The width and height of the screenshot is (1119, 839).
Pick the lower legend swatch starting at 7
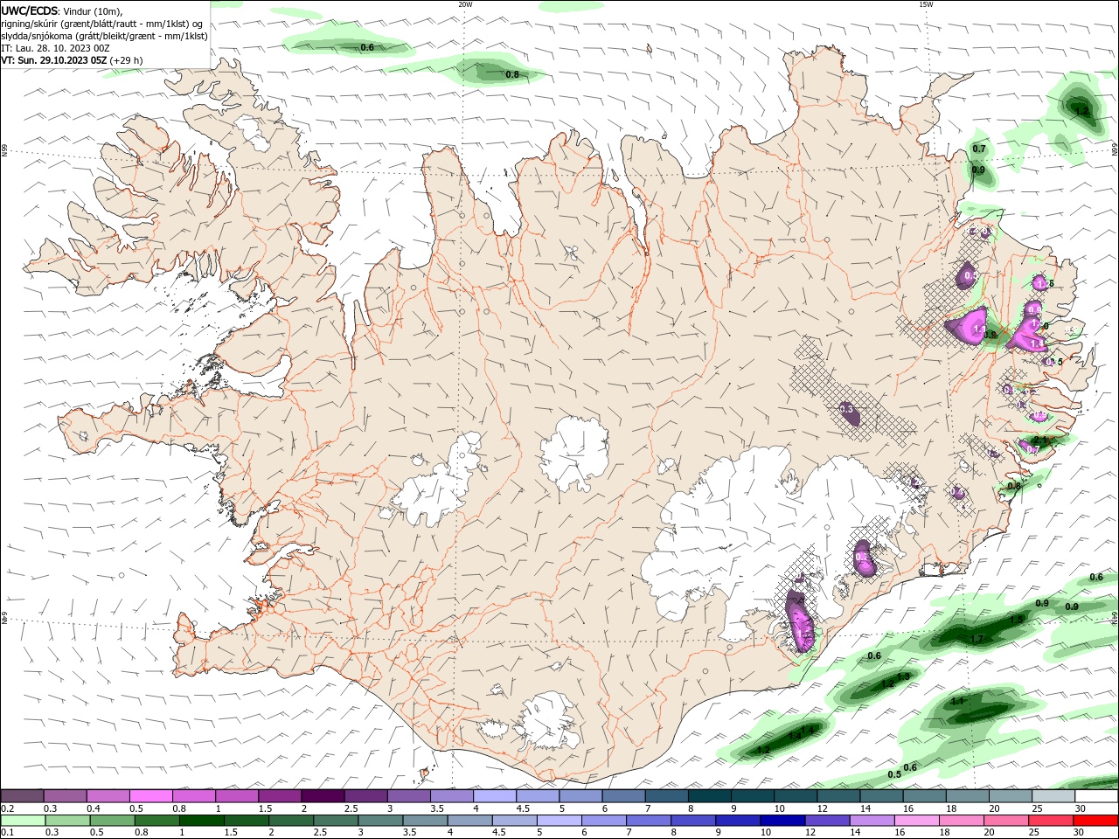point(648,821)
